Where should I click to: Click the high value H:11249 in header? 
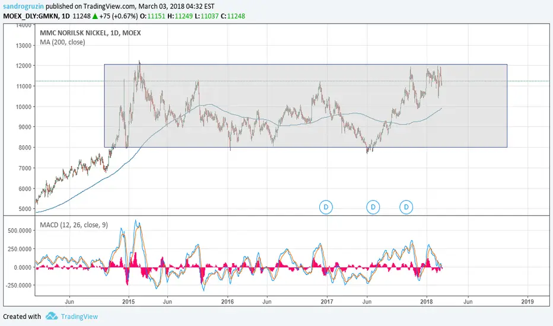(x=180, y=16)
